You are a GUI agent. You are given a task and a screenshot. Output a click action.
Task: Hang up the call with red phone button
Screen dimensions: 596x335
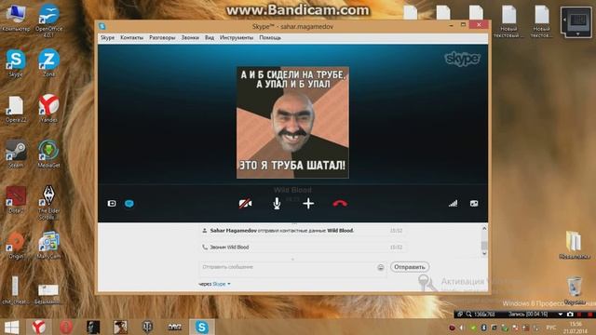click(340, 204)
